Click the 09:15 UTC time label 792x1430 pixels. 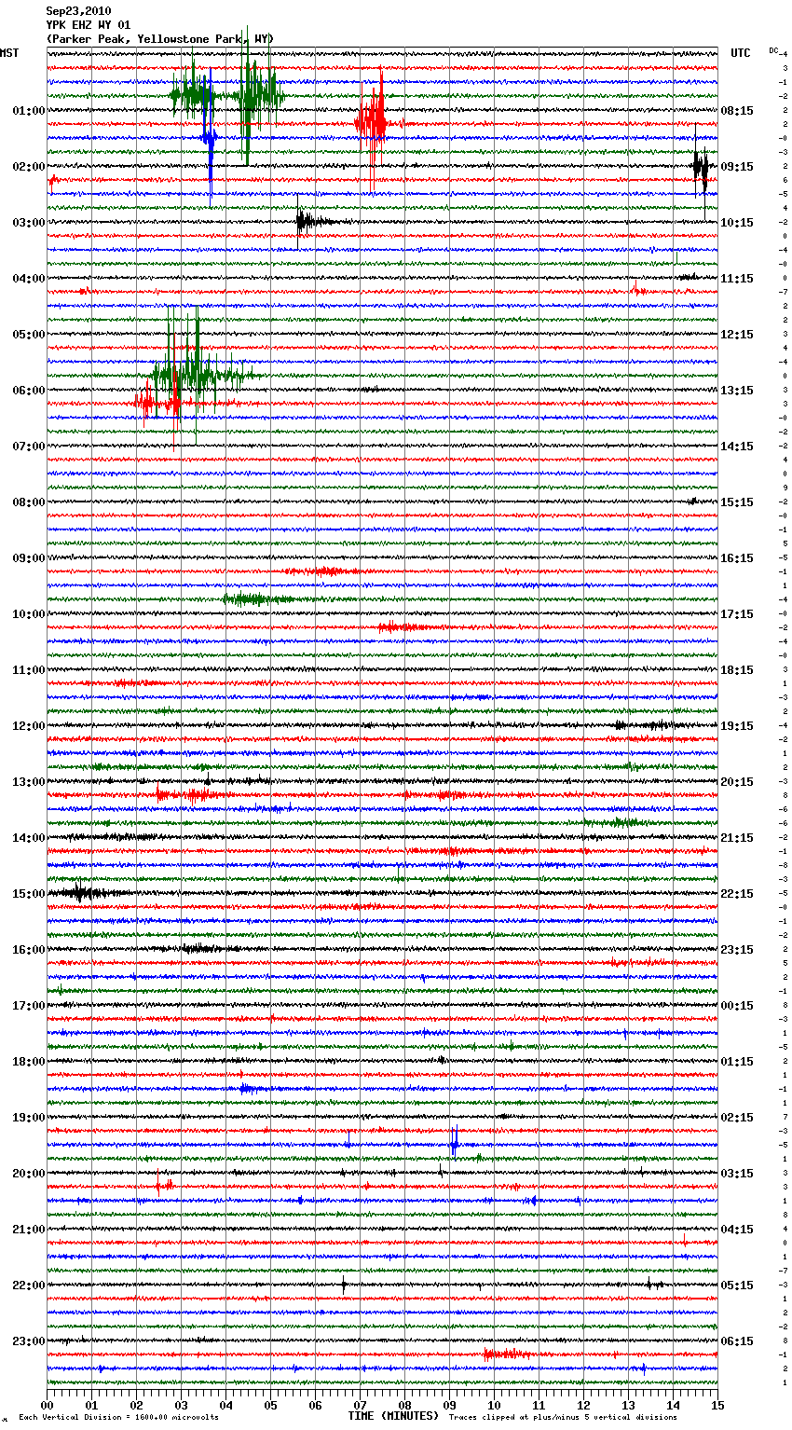click(x=737, y=167)
